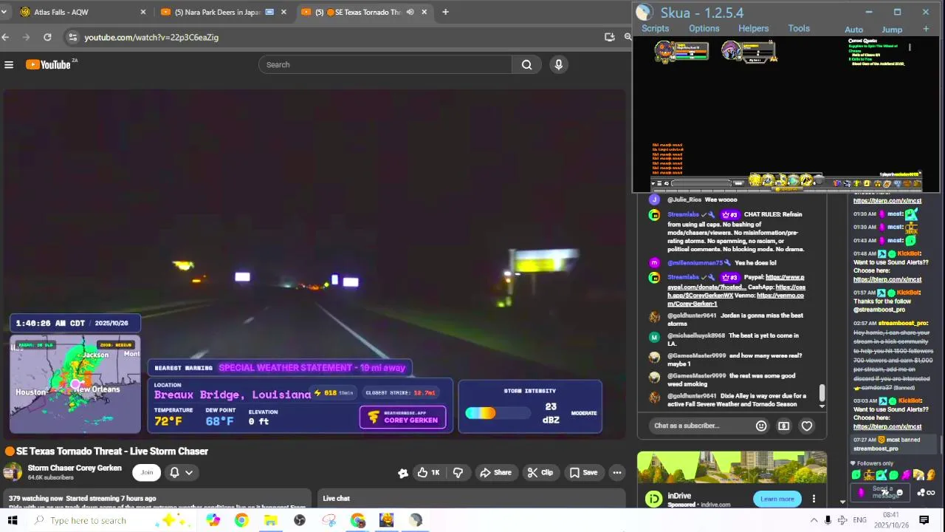Save the video to a playlist

click(583, 473)
